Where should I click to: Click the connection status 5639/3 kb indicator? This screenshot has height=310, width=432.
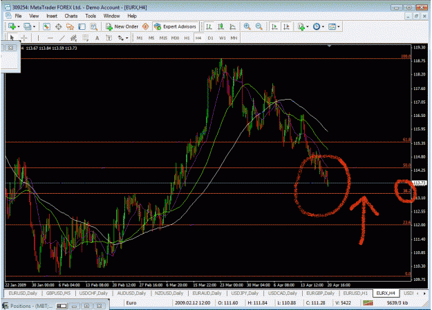397,303
